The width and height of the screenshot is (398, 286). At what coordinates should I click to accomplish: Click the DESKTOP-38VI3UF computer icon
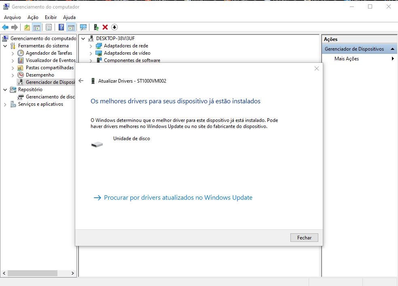91,38
